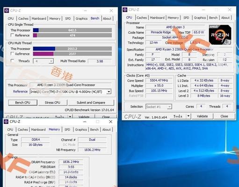Close the Memory CPU-Z window
Viewport: 239px width, 187px height.
coord(110,122)
